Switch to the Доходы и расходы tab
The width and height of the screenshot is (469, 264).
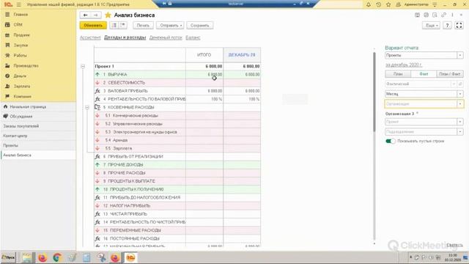[x=125, y=37]
